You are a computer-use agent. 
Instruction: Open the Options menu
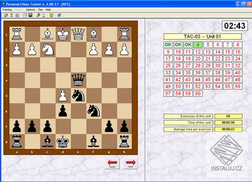click(x=30, y=10)
